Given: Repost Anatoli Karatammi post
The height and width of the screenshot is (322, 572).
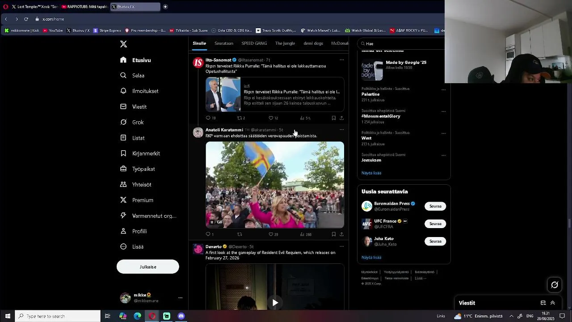Looking at the screenshot, I should 240,234.
